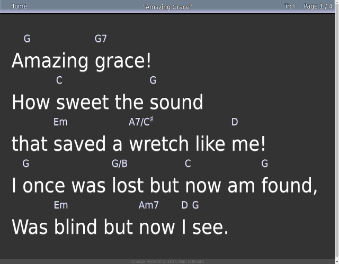Click the Em chord above "blind"
Screen dimensions: 339x264
pos(61,205)
